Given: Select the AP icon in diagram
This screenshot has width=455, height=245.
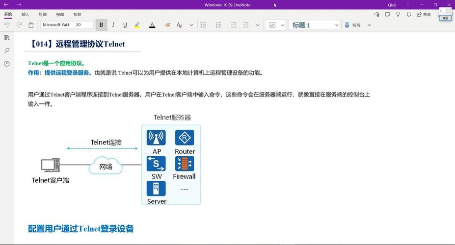Looking at the screenshot, I should point(156,138).
